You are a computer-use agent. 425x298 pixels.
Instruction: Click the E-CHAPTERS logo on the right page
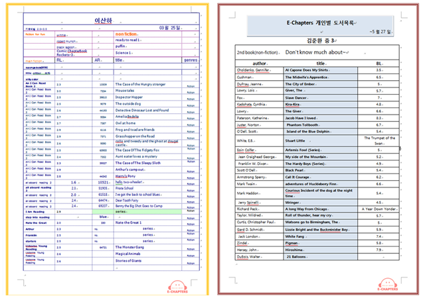[x=388, y=285]
